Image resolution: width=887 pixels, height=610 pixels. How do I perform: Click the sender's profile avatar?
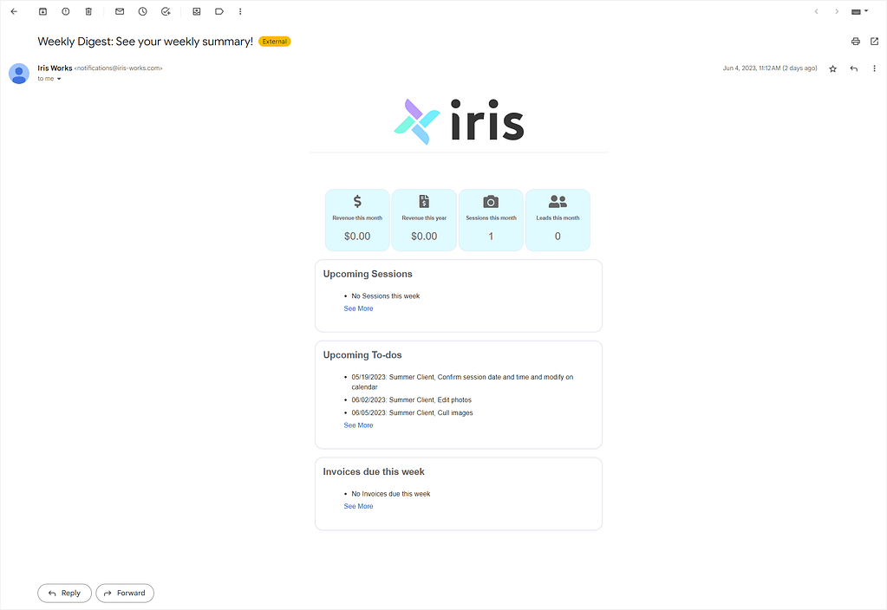click(19, 74)
